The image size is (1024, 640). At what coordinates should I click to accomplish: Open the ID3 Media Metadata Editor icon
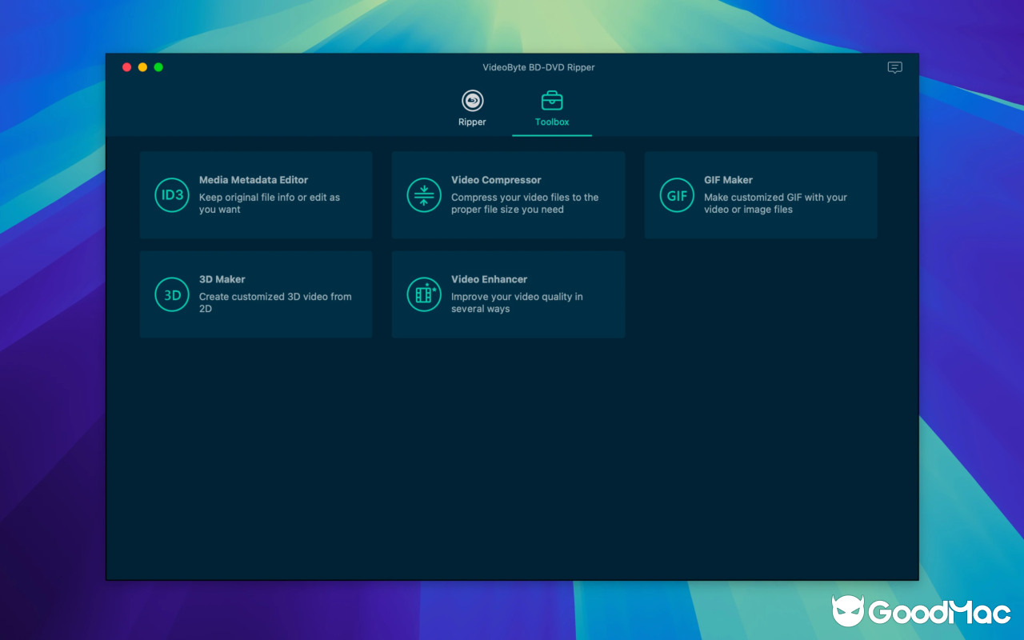(172, 194)
